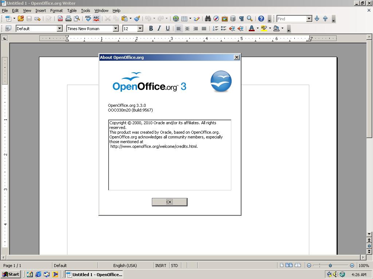Open the Insert menu
The image size is (373, 279).
(x=41, y=11)
